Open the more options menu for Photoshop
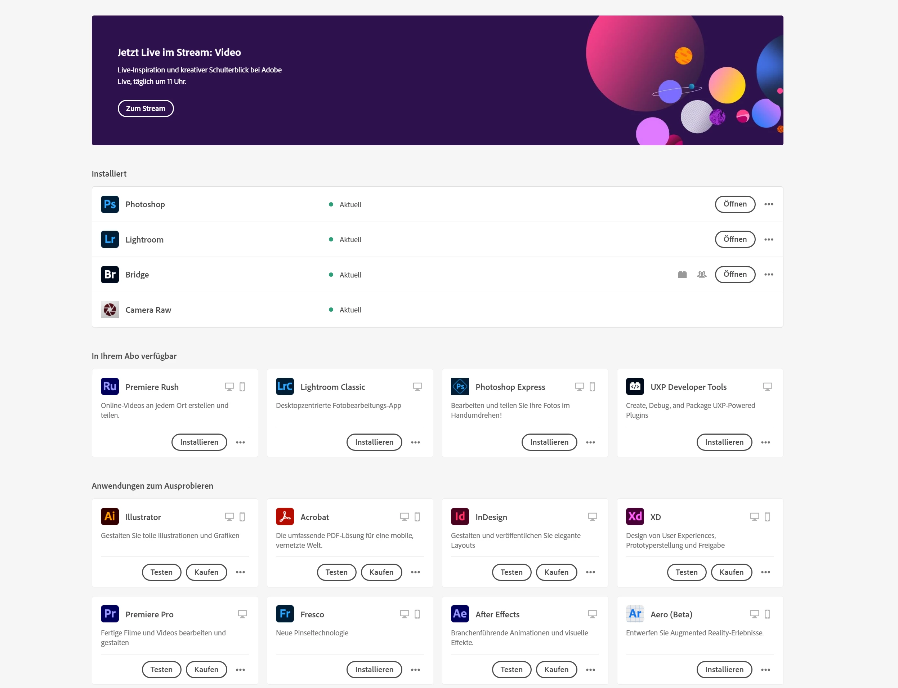Screen dimensions: 898x688 [769, 204]
